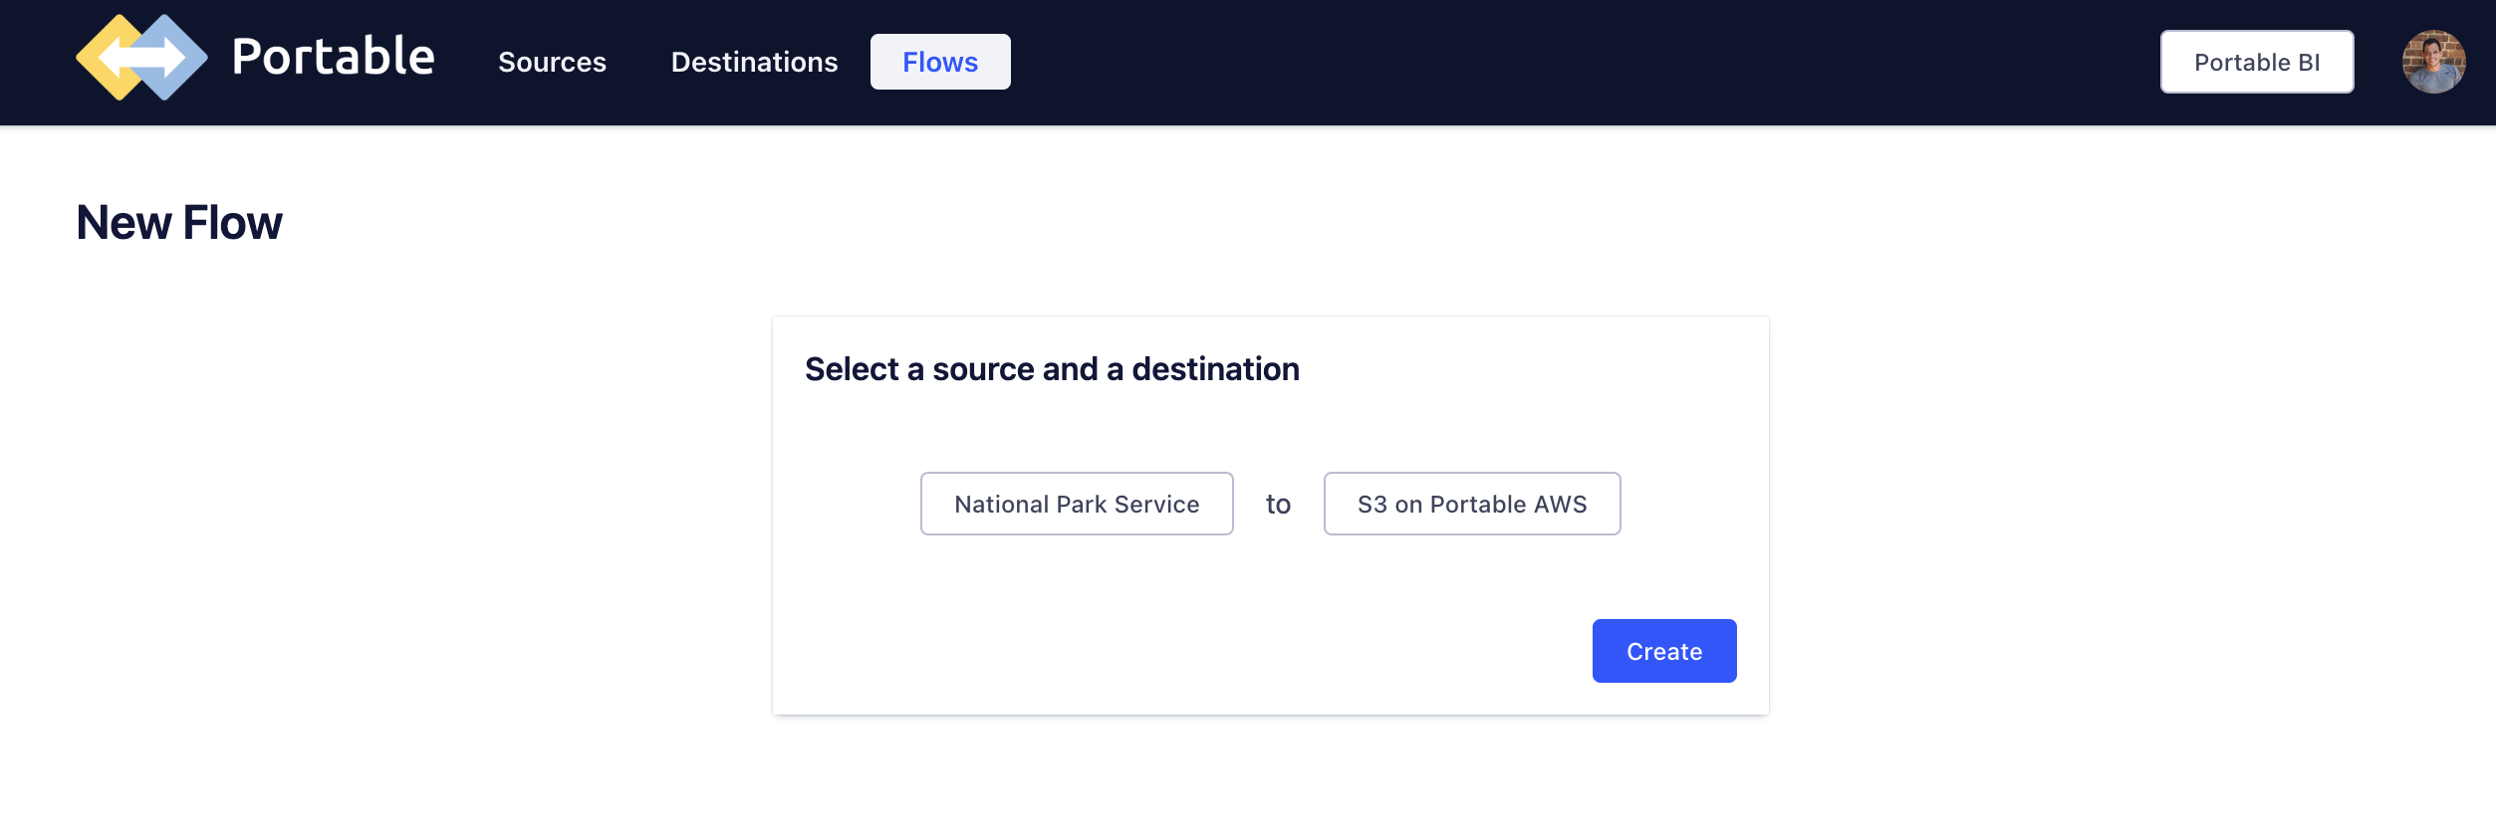This screenshot has height=840, width=2496.
Task: Click the word 'destination' in the card heading
Action: 1215,369
